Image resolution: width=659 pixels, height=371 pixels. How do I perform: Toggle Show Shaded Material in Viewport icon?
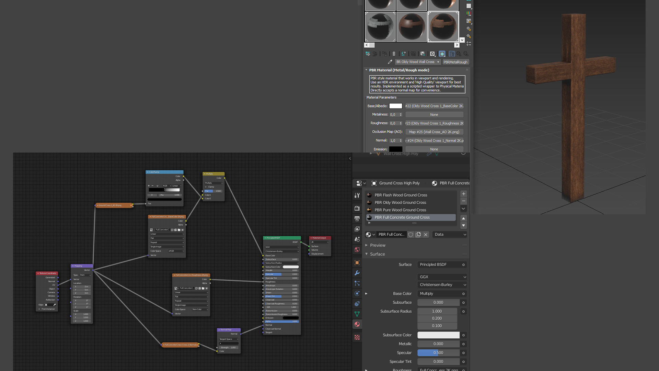(x=442, y=54)
